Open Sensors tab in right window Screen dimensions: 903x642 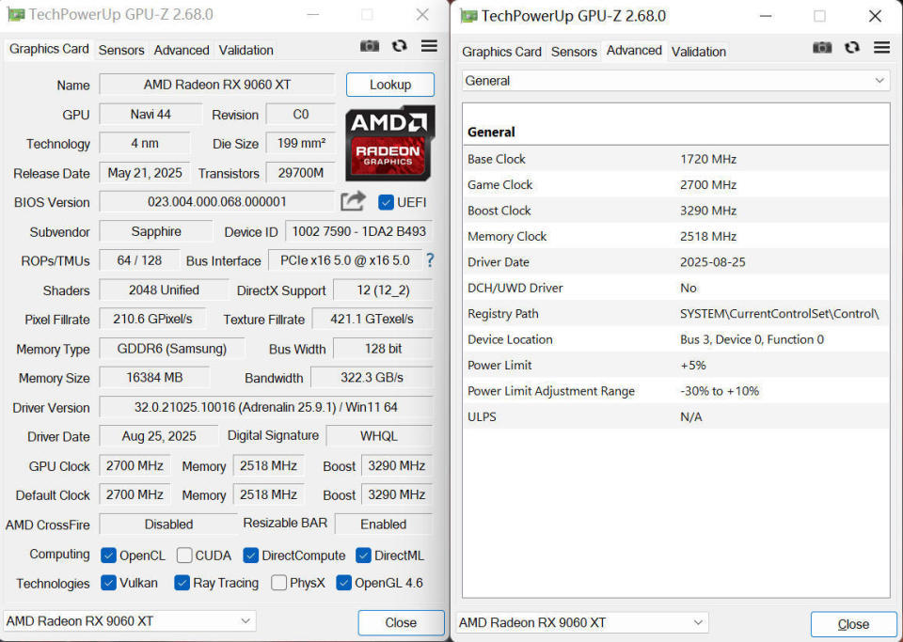coord(574,51)
